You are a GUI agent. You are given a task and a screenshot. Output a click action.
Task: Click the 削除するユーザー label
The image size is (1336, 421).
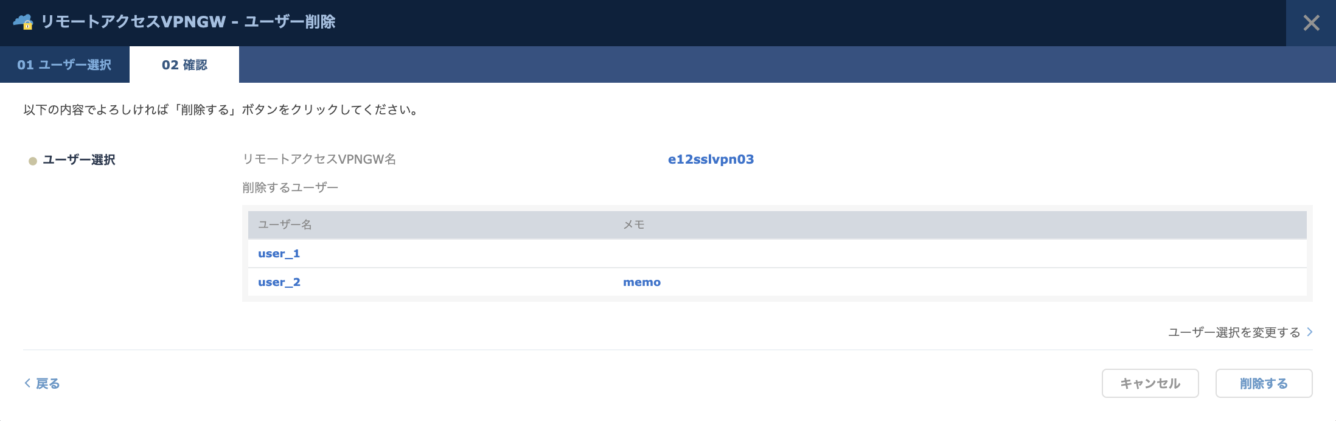290,187
